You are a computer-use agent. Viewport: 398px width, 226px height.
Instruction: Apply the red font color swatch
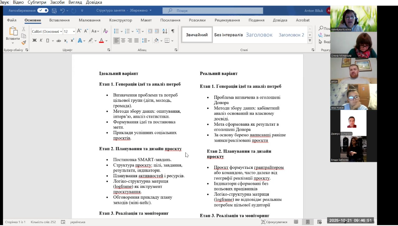(x=101, y=40)
